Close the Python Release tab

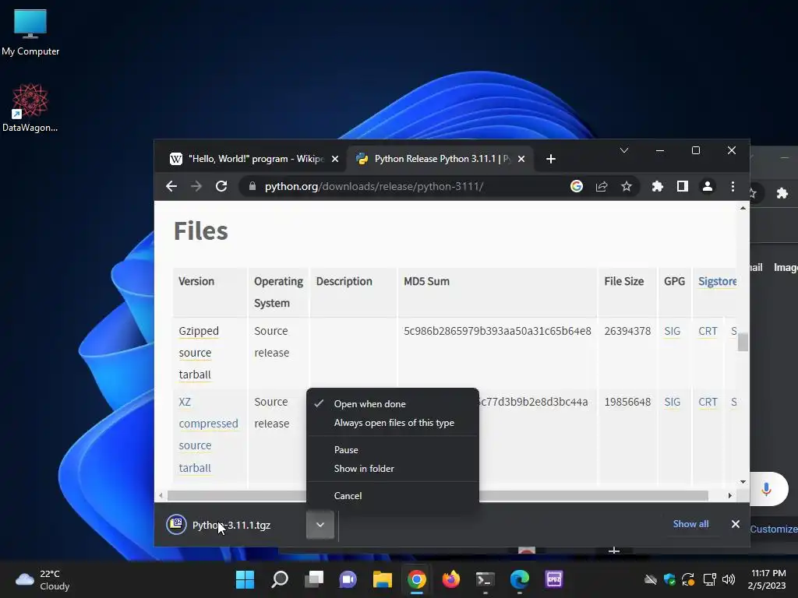tap(521, 159)
